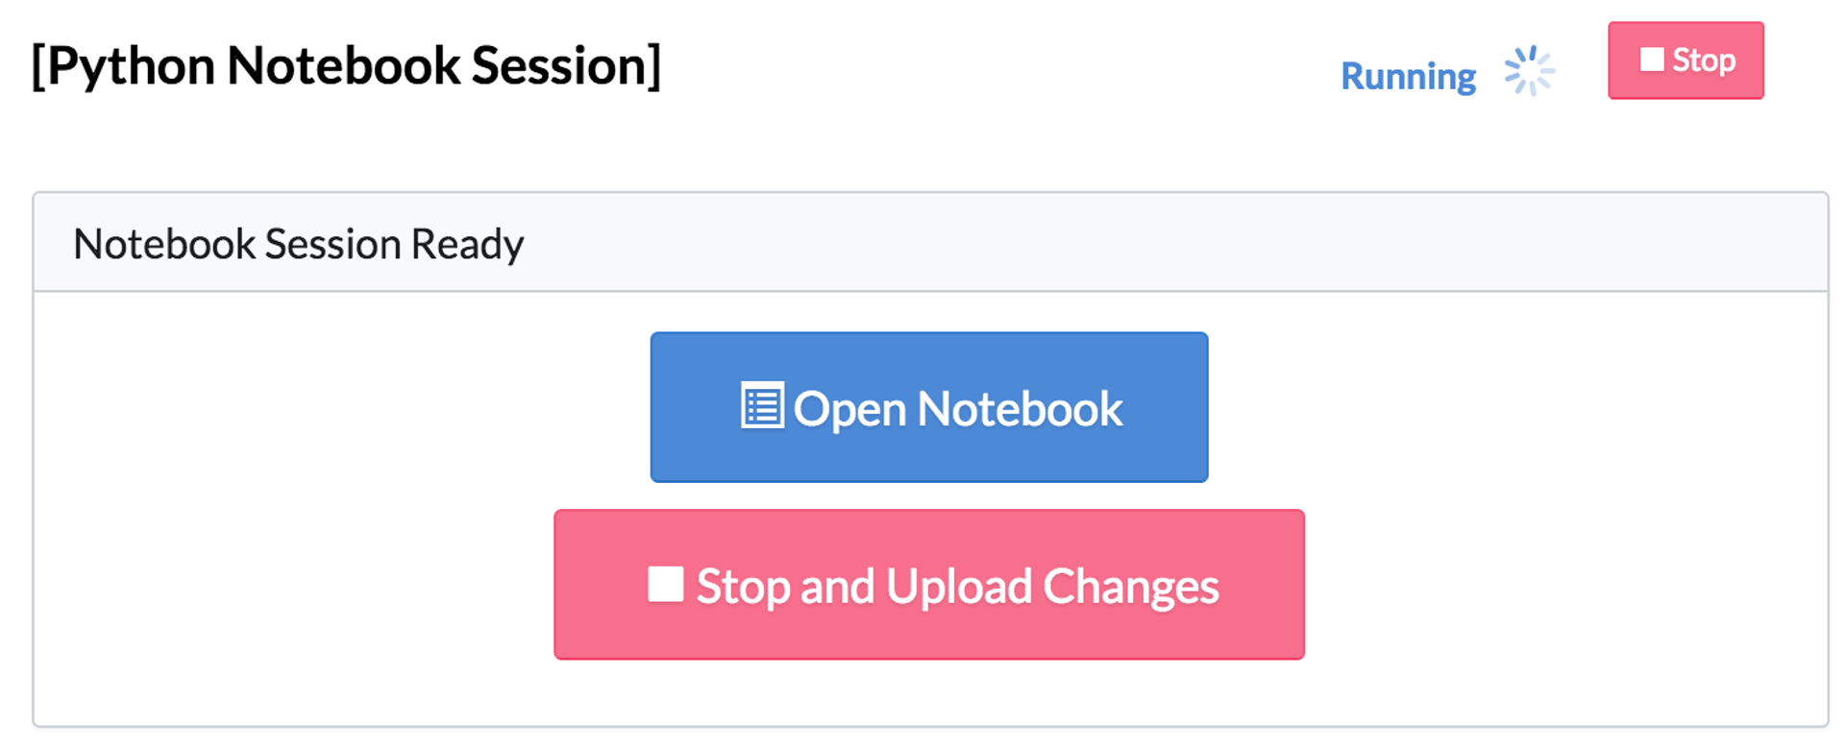Select the Open Notebook label text
This screenshot has height=748, width=1845.
pos(958,406)
